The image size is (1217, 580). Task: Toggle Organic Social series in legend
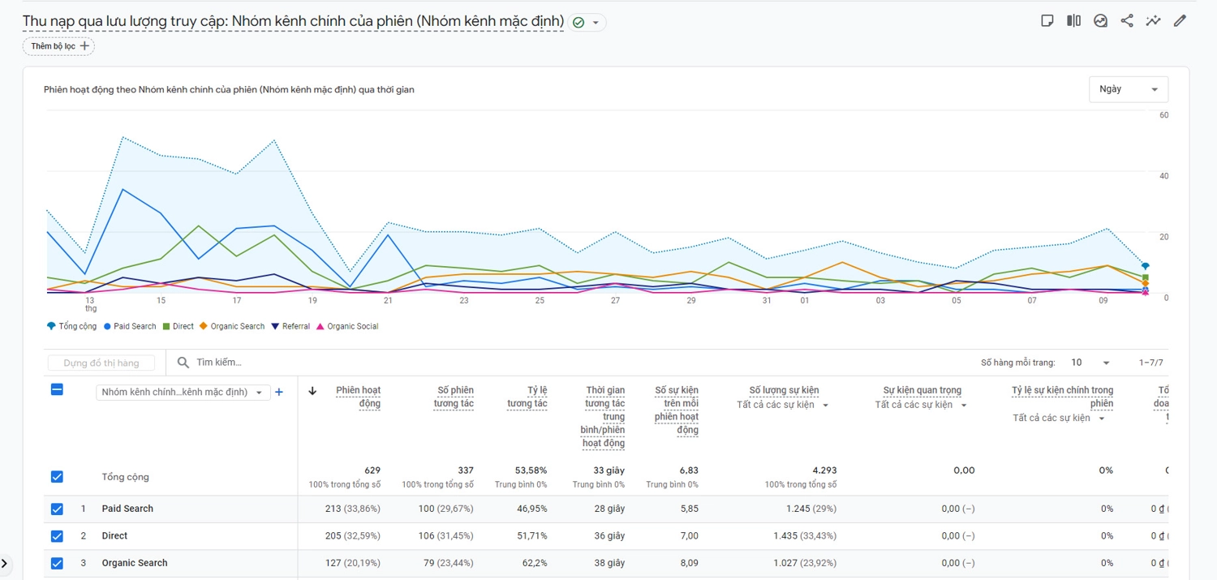click(x=347, y=326)
